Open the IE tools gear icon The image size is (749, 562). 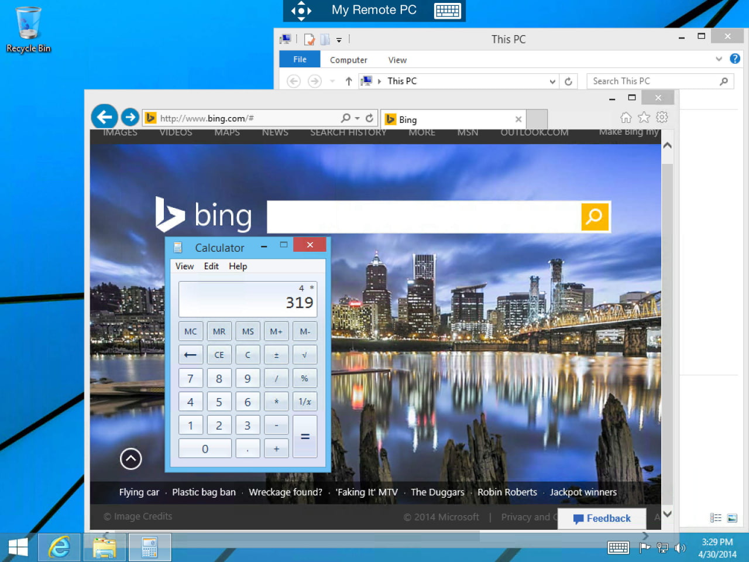pyautogui.click(x=662, y=118)
